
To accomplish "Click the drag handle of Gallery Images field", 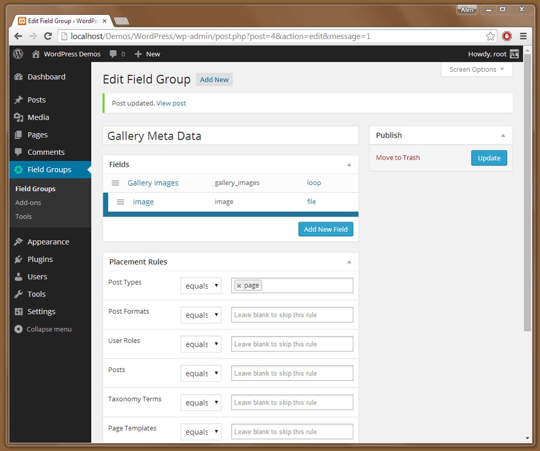I will (115, 183).
